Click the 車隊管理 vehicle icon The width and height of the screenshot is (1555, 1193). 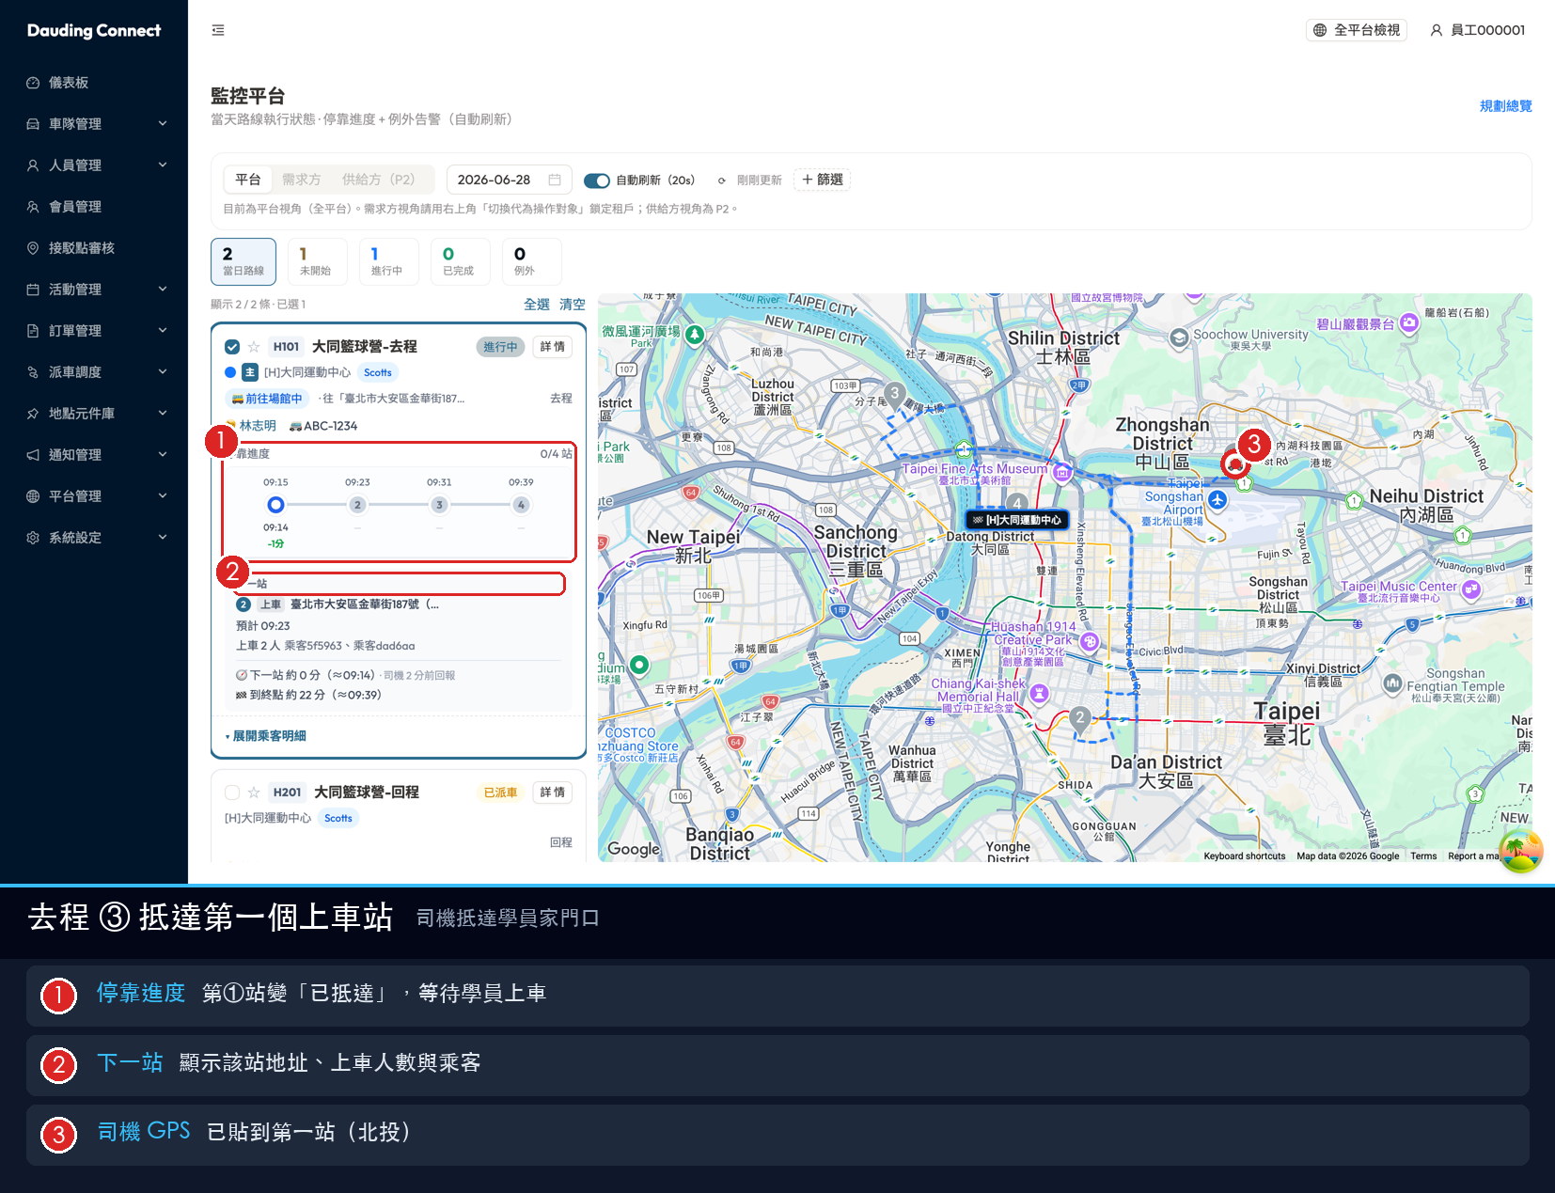(x=33, y=124)
